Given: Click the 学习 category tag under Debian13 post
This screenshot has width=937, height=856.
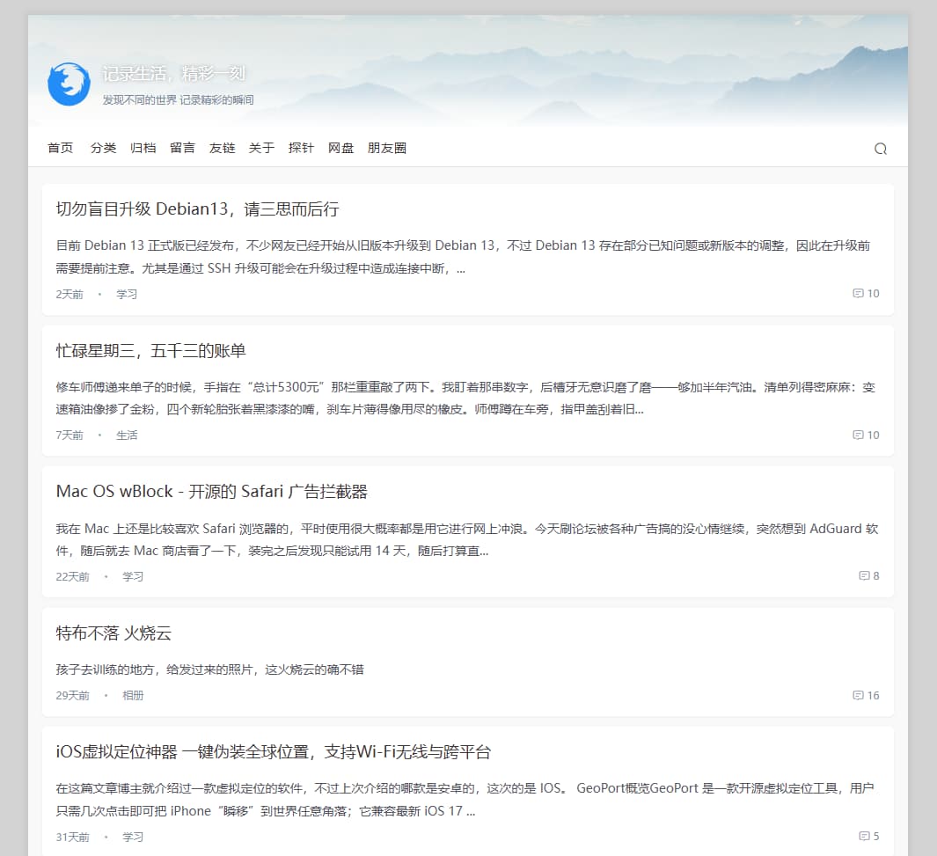Looking at the screenshot, I should tap(127, 294).
